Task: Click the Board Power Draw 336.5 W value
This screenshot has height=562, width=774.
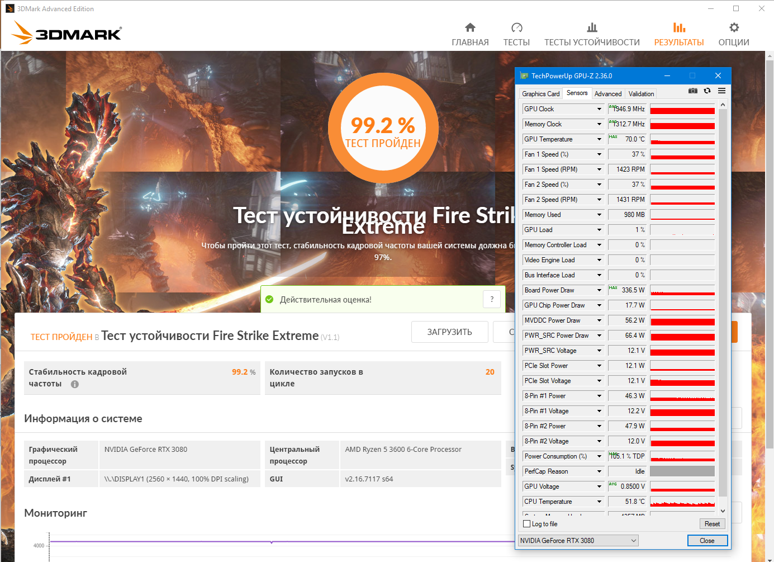Action: click(x=627, y=290)
